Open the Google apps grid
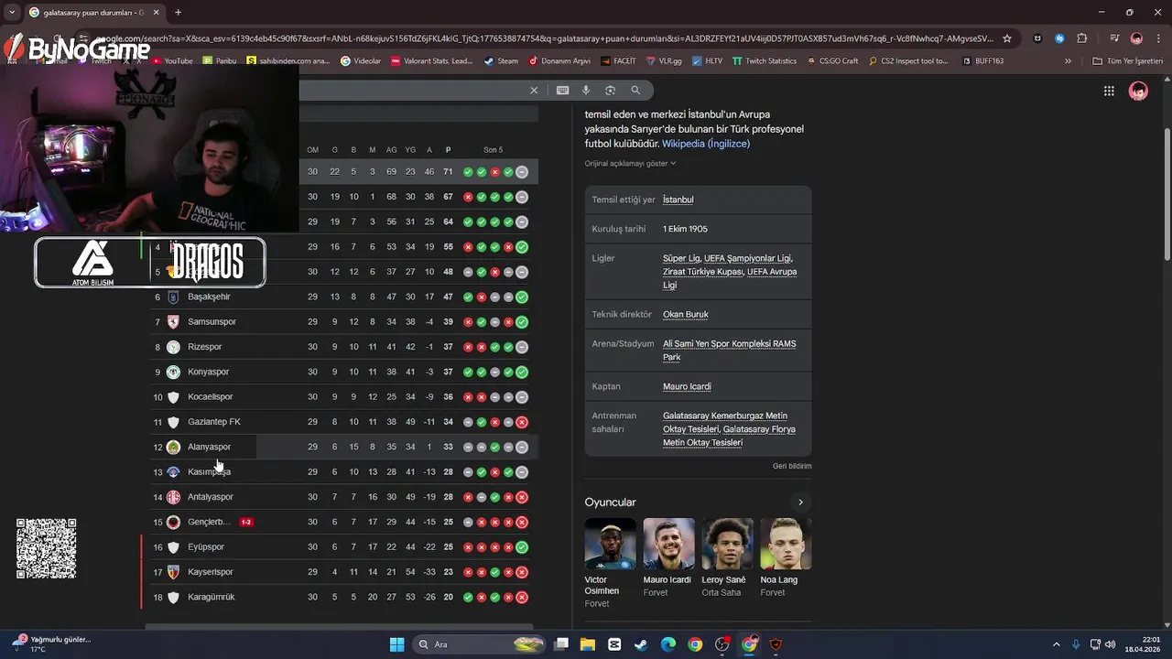The width and height of the screenshot is (1172, 659). tap(1109, 91)
